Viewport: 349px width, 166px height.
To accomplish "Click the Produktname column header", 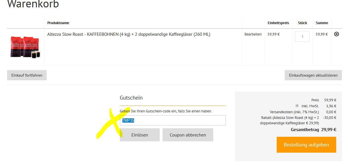I will pyautogui.click(x=58, y=23).
